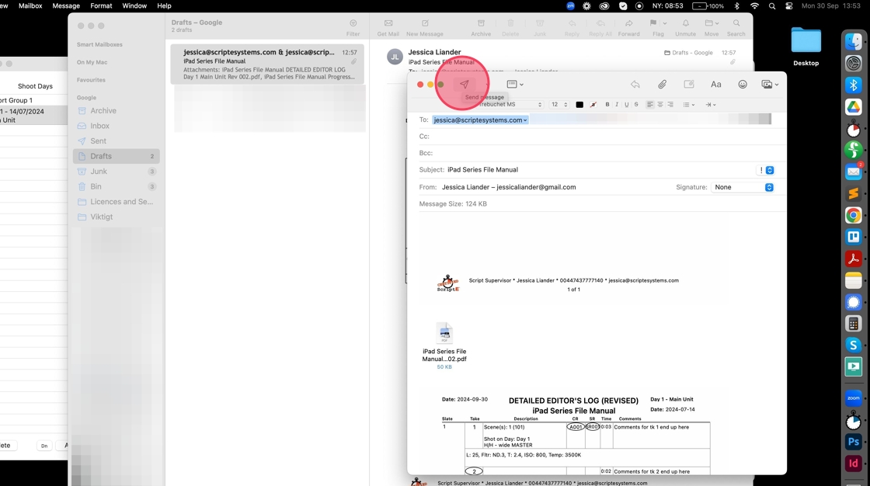This screenshot has width=870, height=486.
Task: Select the Archive mailbox in sidebar
Action: pyautogui.click(x=116, y=110)
